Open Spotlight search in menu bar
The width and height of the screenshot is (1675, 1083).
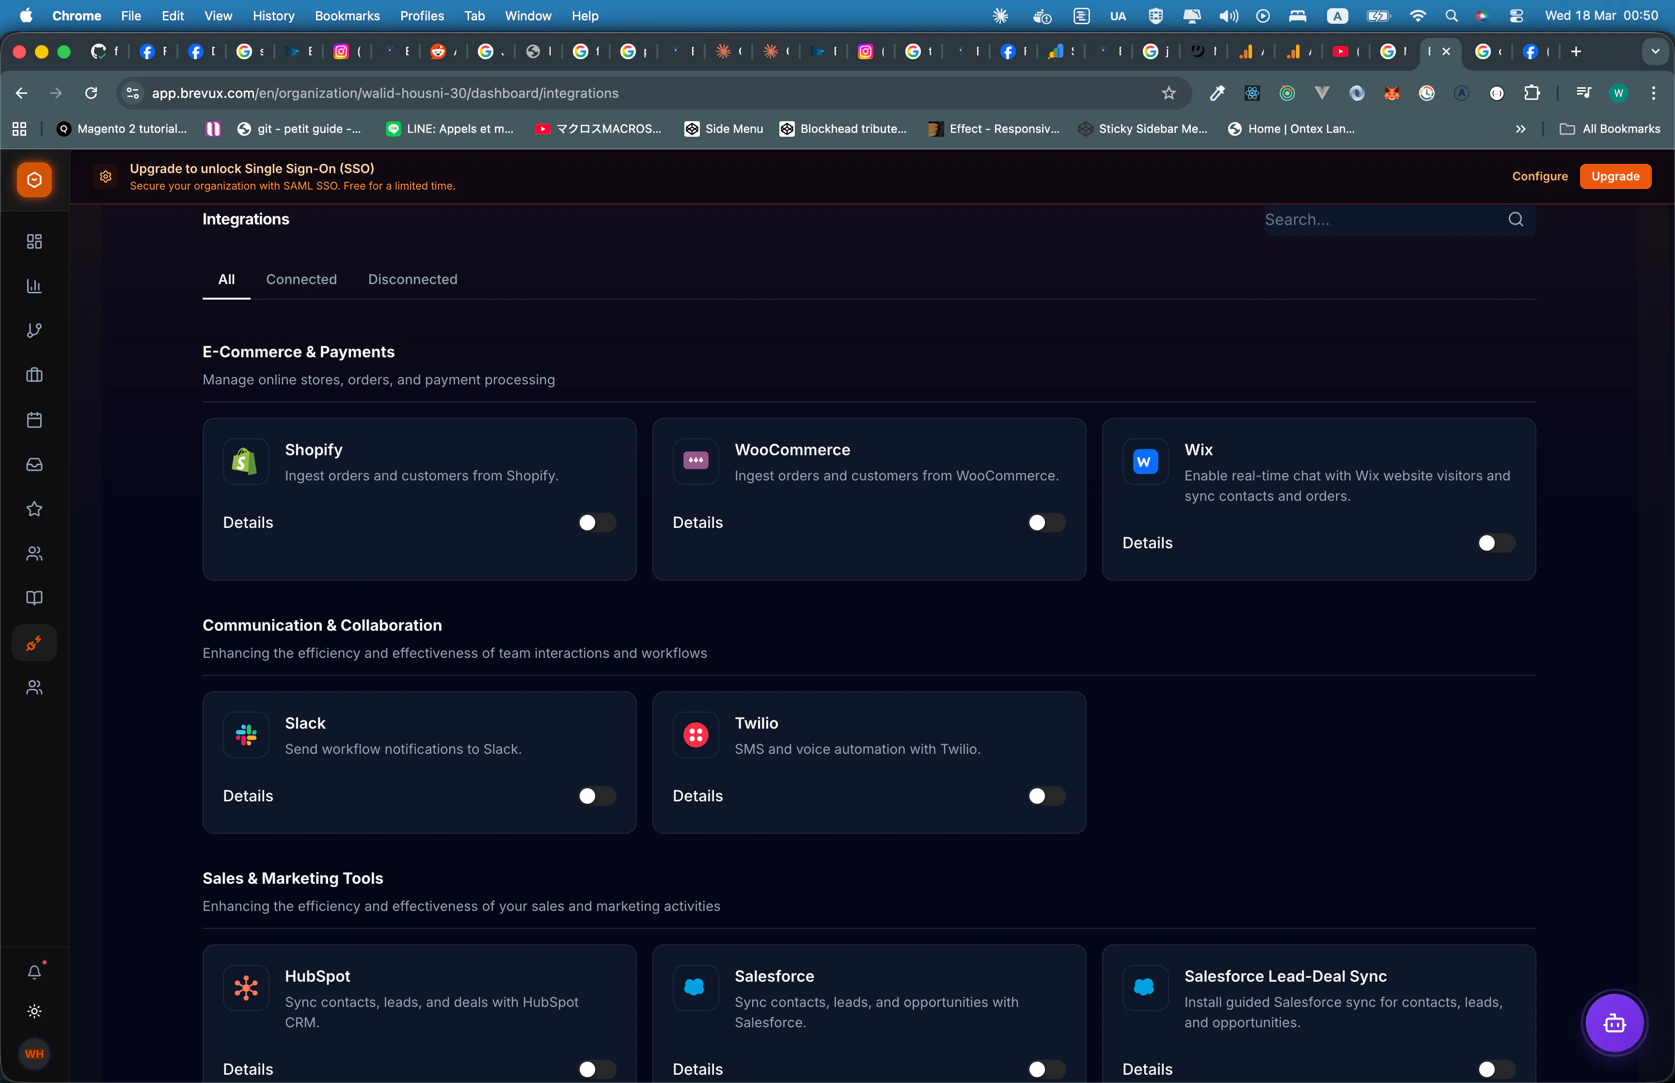[1451, 16]
